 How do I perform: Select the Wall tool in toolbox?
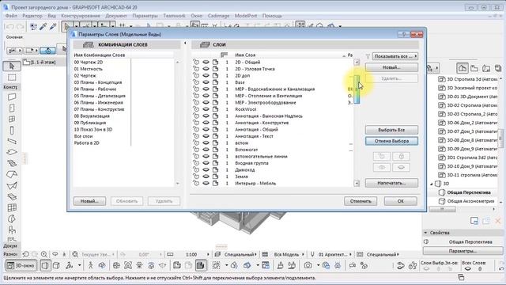pyautogui.click(x=12, y=97)
